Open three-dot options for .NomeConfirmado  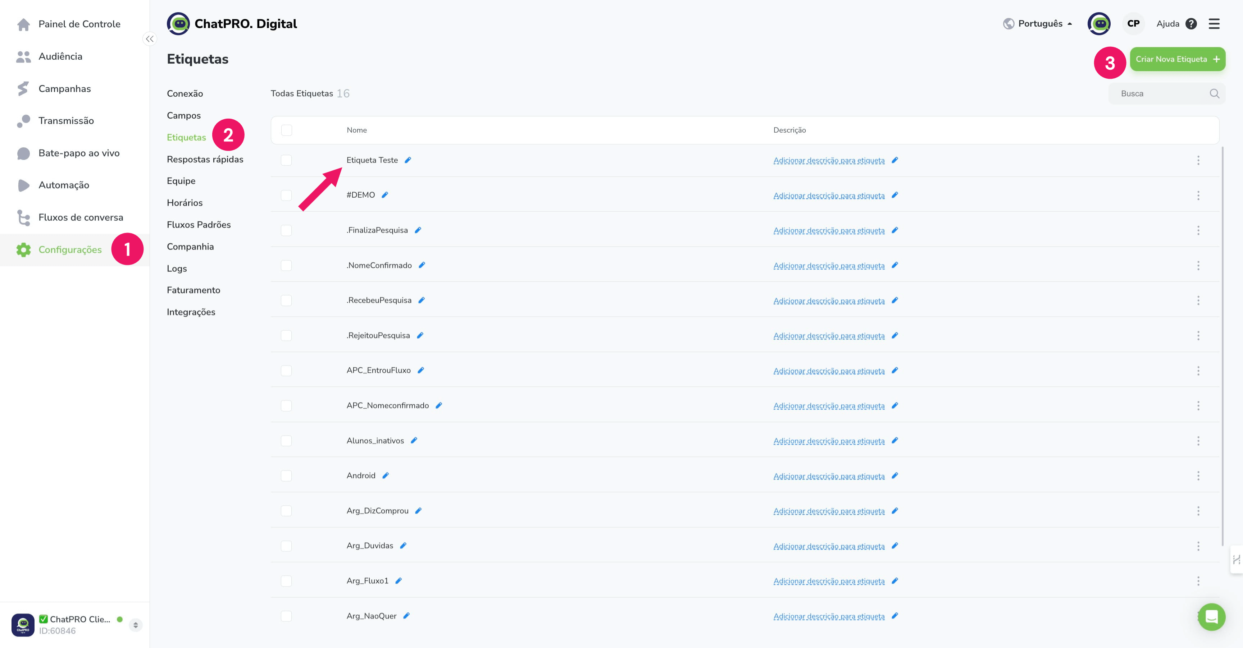[x=1198, y=266]
